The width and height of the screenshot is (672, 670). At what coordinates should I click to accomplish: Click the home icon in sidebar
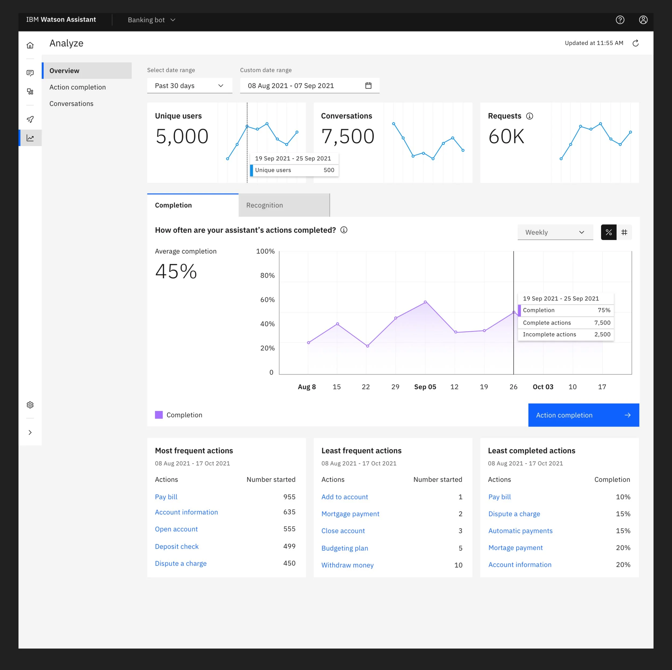click(x=30, y=45)
